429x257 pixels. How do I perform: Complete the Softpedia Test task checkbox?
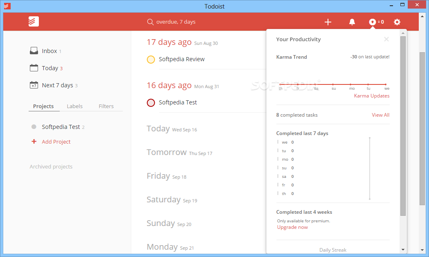coord(151,102)
